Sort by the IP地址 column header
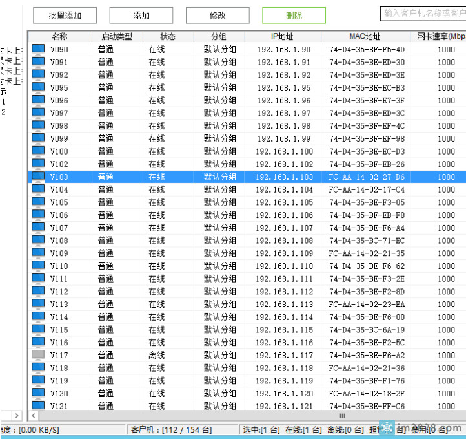The height and width of the screenshot is (439, 466). pyautogui.click(x=283, y=37)
